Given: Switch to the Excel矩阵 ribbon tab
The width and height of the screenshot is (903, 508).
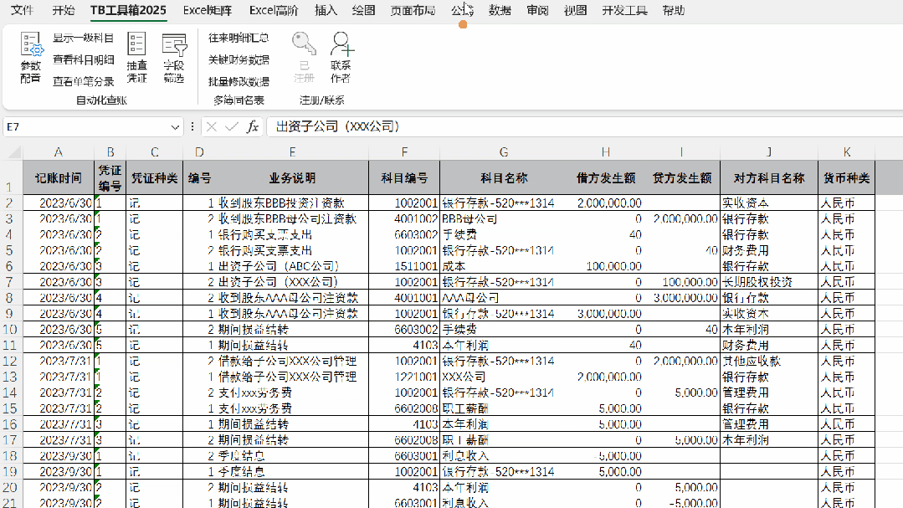Looking at the screenshot, I should coord(208,10).
